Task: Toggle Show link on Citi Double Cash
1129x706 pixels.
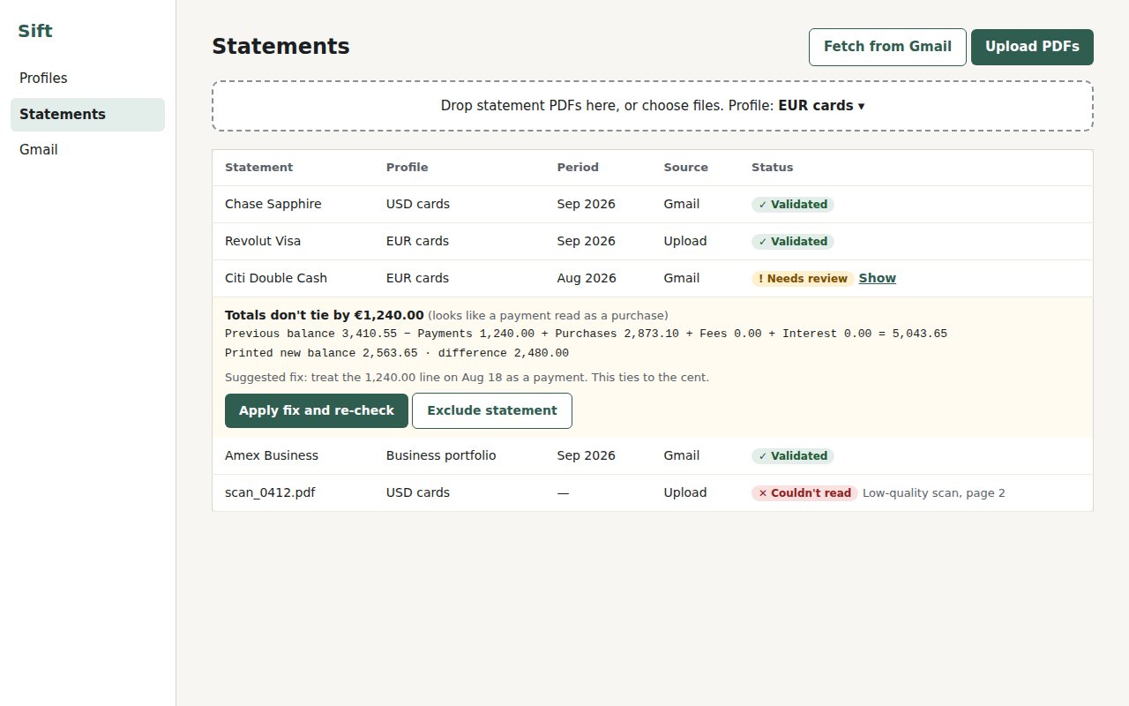Action: (878, 278)
